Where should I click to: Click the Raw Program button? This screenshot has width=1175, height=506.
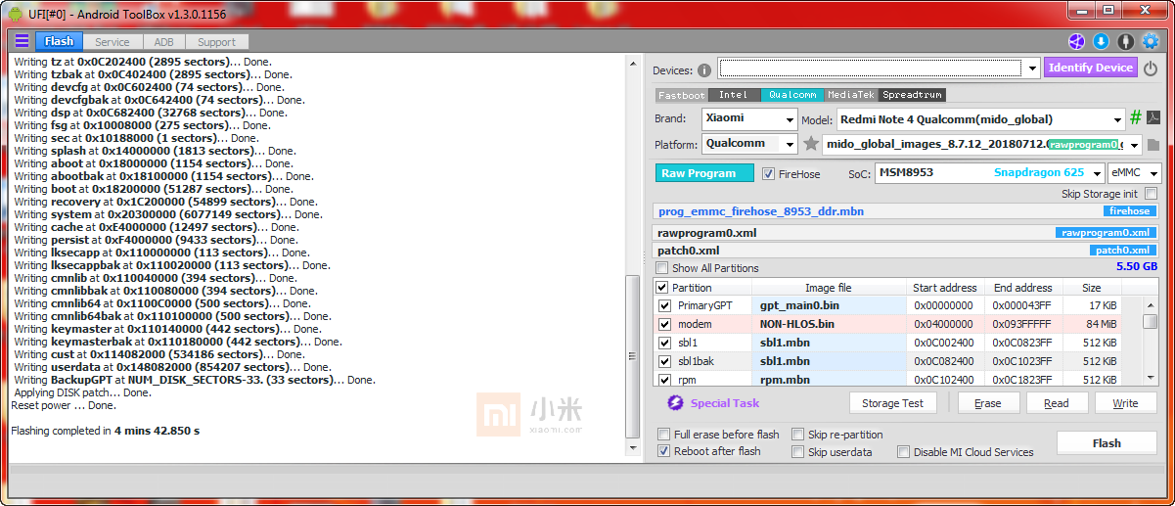(704, 173)
